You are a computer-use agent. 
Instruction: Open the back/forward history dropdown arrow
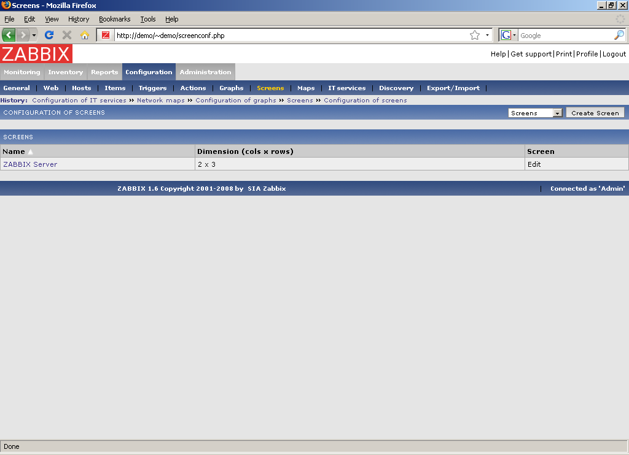pos(34,35)
